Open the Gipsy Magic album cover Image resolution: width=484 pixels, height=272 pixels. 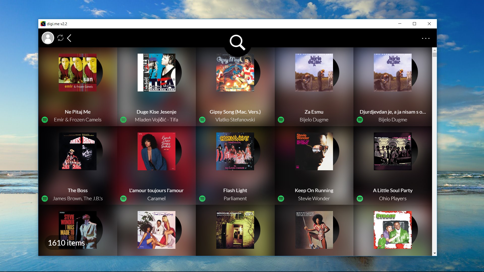click(235, 73)
